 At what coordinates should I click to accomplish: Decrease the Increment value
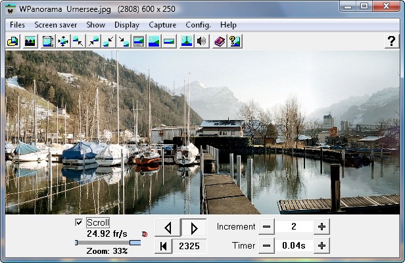tap(266, 227)
